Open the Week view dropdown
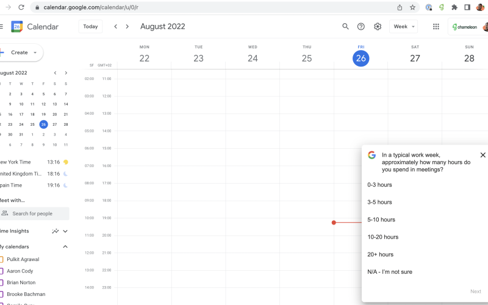 pyautogui.click(x=404, y=27)
